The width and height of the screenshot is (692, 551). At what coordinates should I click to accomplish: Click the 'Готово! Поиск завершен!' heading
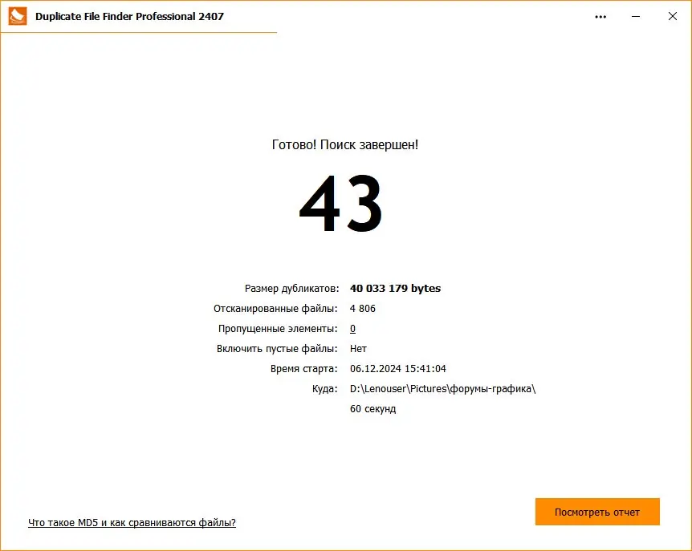click(345, 144)
